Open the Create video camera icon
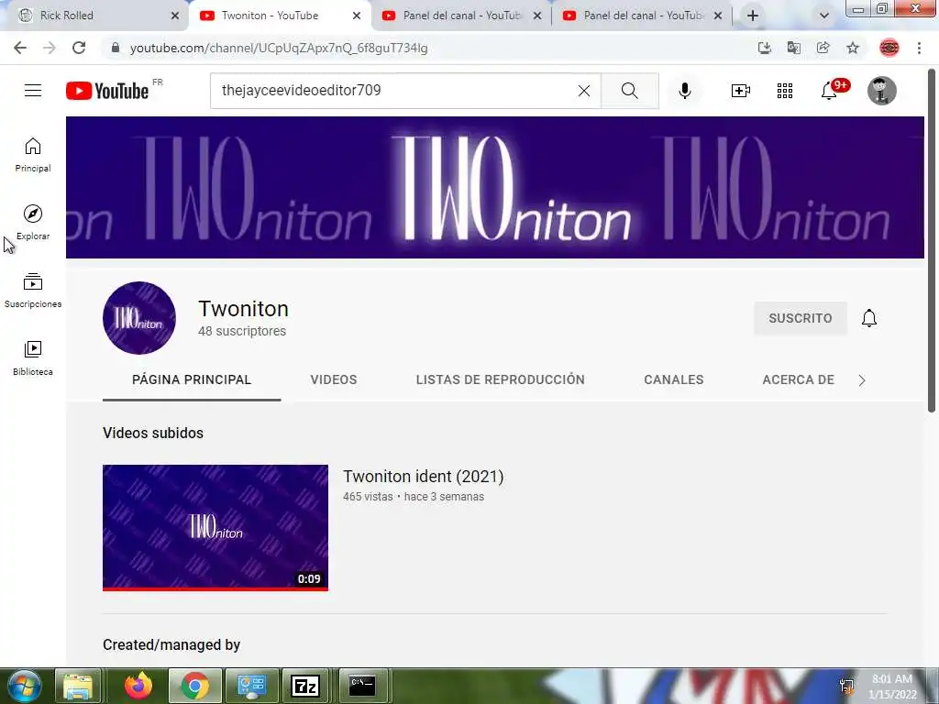 coord(741,91)
